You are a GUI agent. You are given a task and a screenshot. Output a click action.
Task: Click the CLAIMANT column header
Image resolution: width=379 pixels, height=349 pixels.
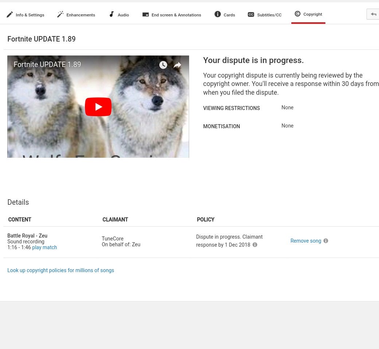click(115, 219)
